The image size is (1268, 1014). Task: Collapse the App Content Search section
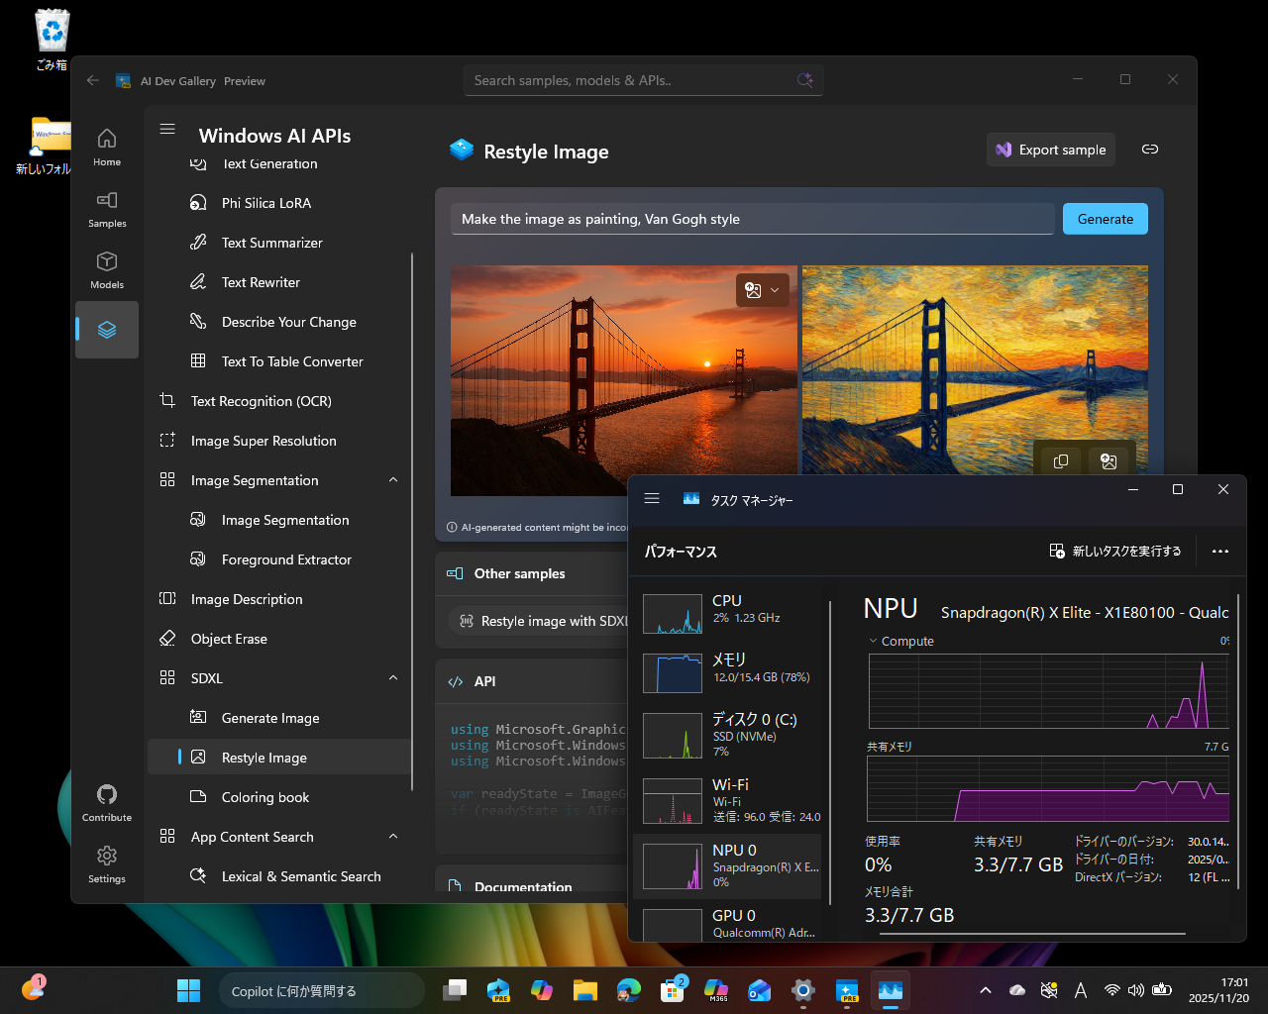[393, 836]
